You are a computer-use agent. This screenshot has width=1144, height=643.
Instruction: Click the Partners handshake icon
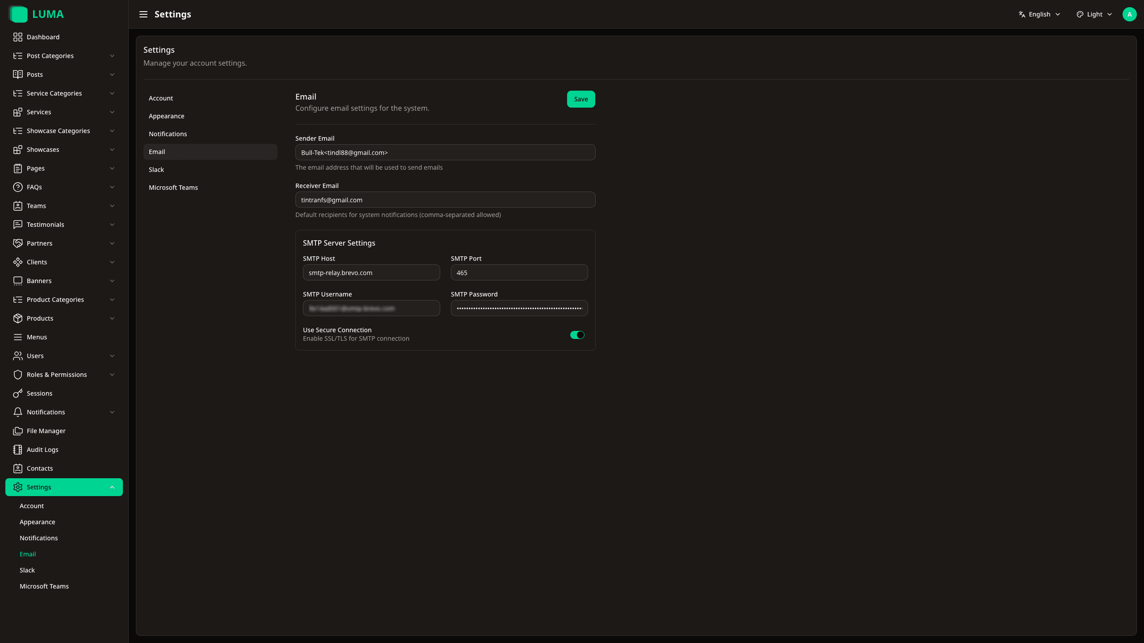18,243
